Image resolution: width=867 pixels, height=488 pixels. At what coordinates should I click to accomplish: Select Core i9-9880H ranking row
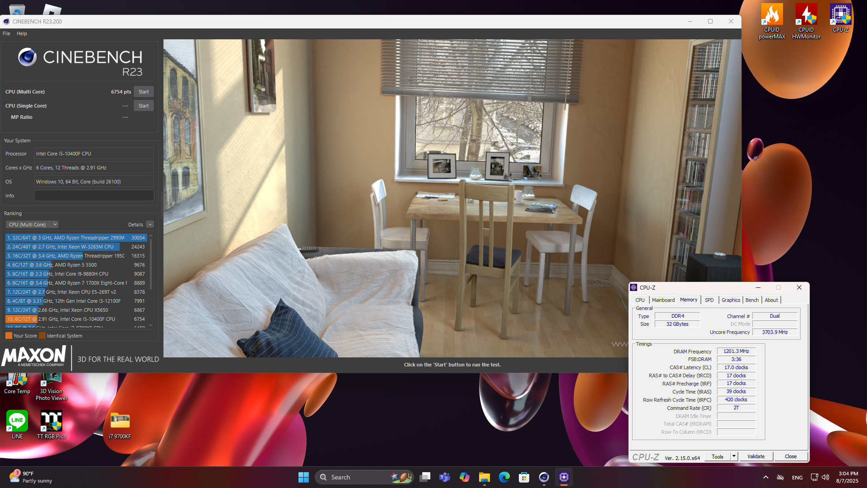[x=76, y=274]
